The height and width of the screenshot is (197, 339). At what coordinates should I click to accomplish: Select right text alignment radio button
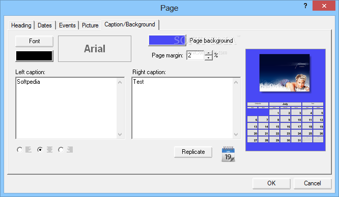tap(61, 150)
